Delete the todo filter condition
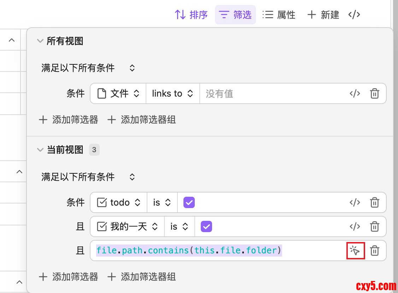The height and width of the screenshot is (293, 398). pyautogui.click(x=374, y=202)
